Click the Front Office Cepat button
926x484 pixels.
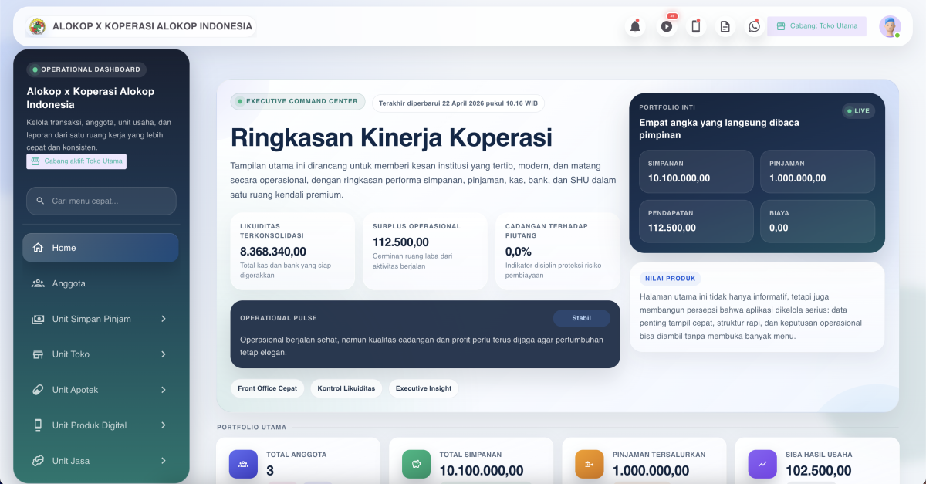click(268, 388)
